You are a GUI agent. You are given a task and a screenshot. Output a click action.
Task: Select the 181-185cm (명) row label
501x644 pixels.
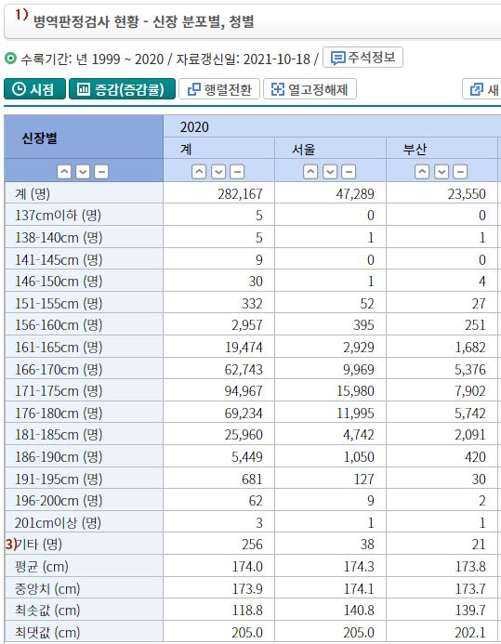pos(59,435)
